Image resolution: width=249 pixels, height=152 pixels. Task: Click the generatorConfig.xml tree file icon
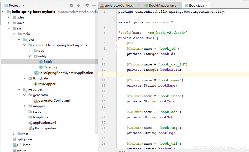tap(36, 101)
